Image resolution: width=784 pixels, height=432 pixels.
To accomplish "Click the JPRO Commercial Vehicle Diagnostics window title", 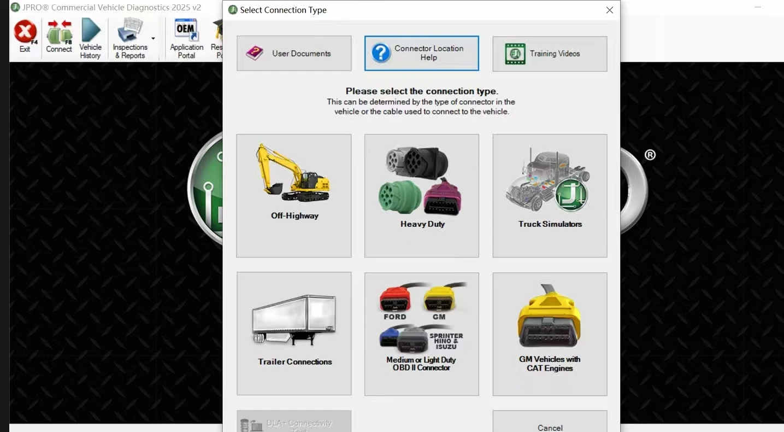I will (x=112, y=8).
